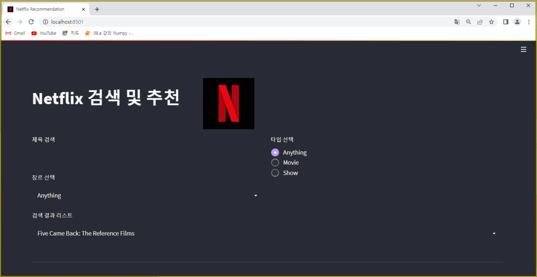Open the browser zoom magnifier icon
537x277 pixels.
click(x=468, y=21)
